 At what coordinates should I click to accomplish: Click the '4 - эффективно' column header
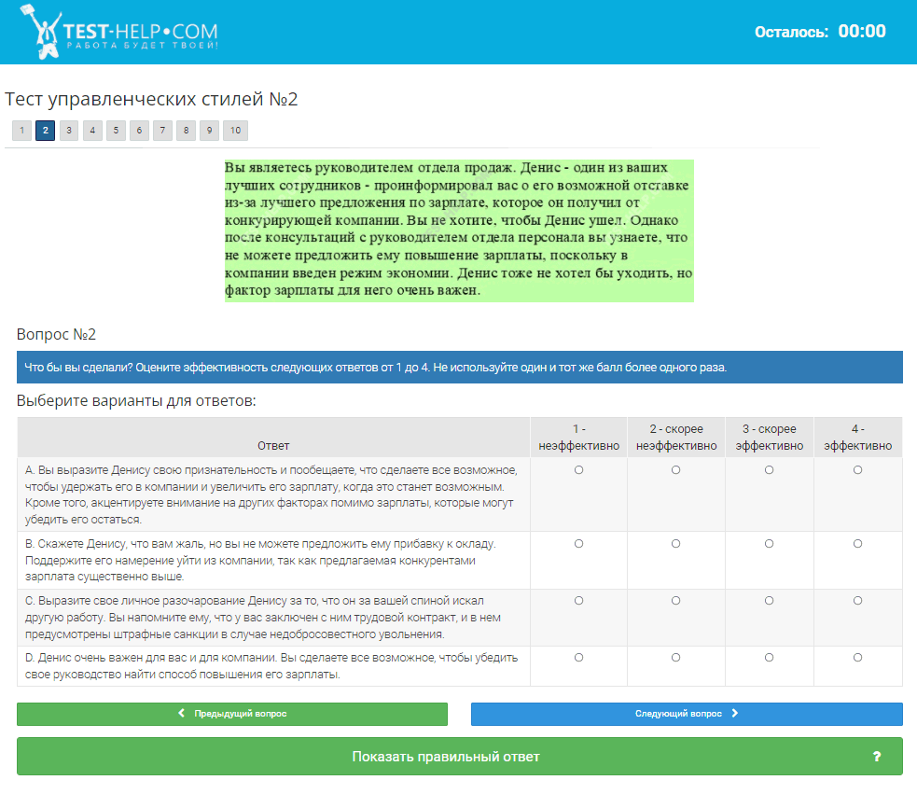[858, 437]
